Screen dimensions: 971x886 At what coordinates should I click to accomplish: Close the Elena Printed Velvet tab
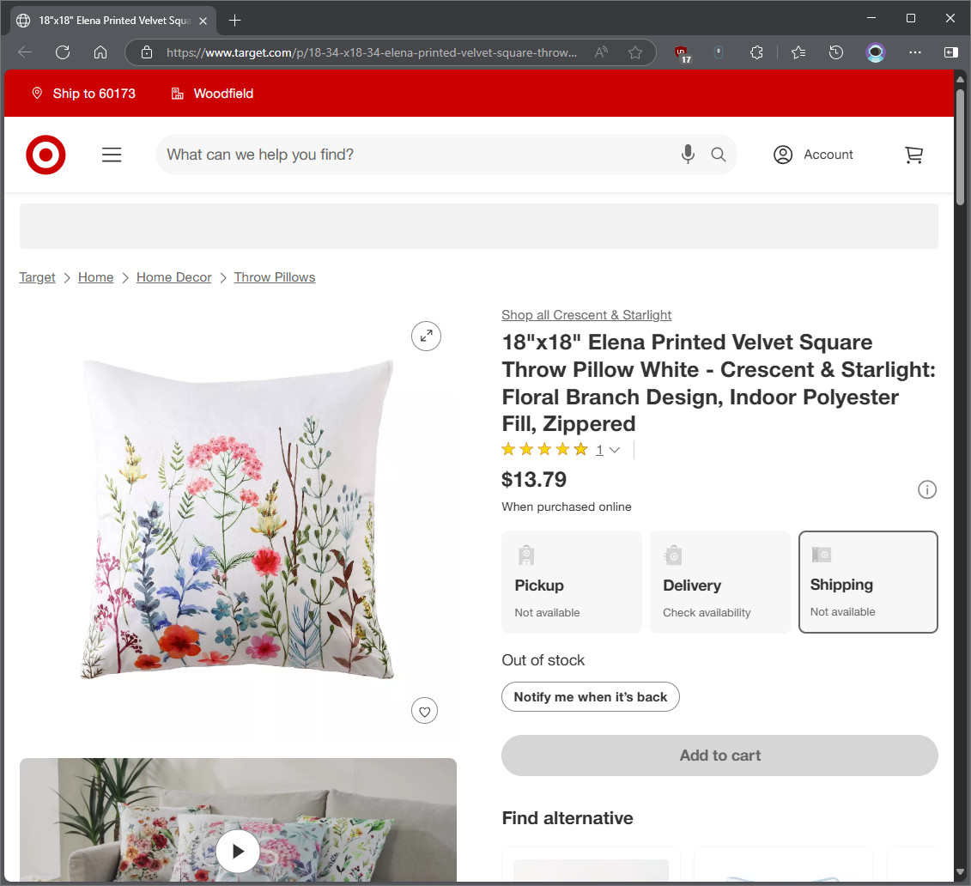pyautogui.click(x=203, y=21)
